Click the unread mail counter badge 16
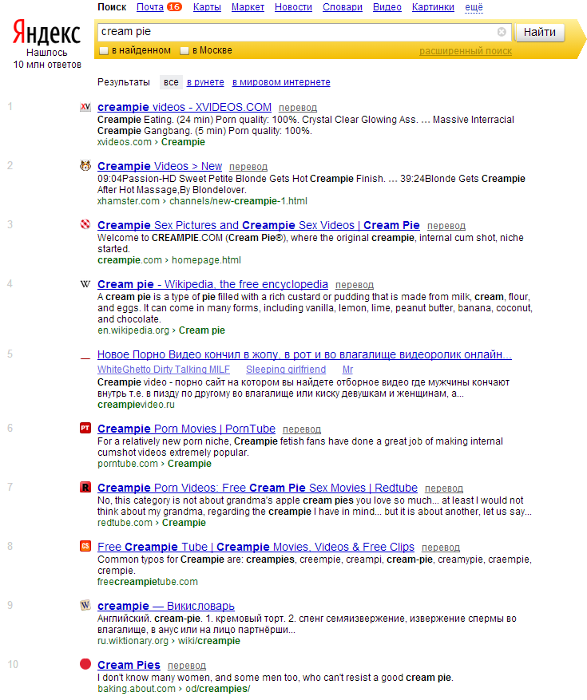The image size is (587, 700). [x=174, y=6]
